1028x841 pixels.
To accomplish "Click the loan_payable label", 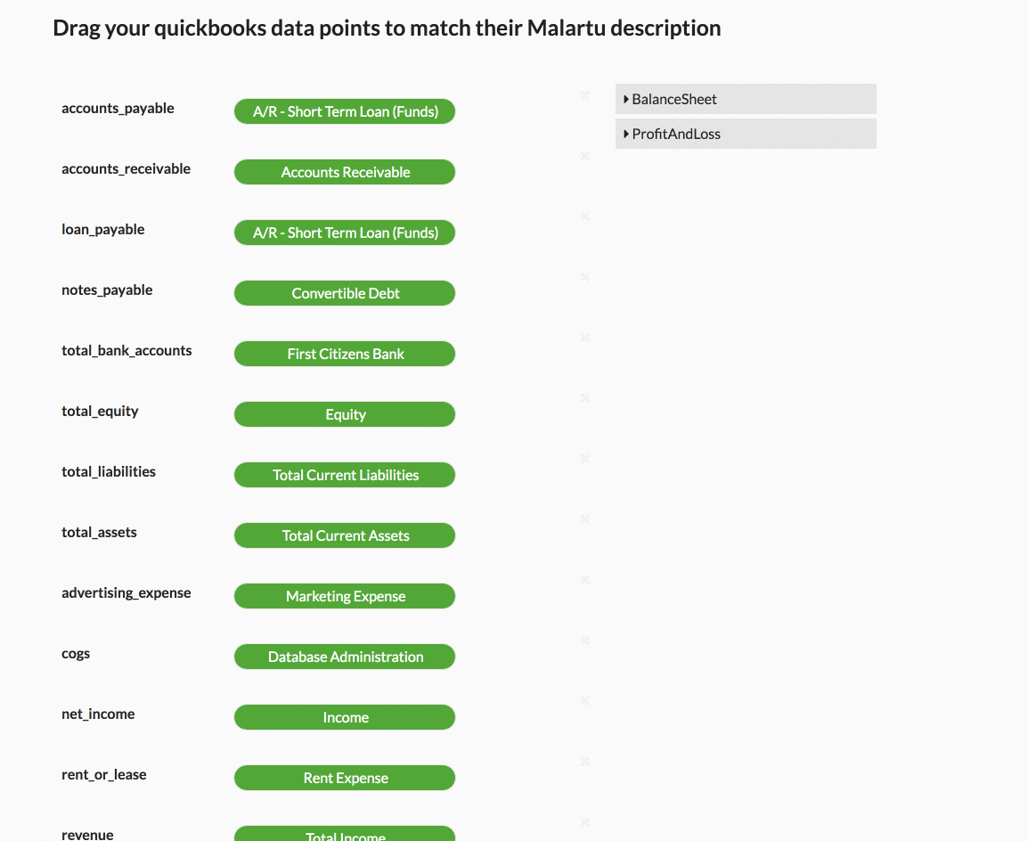I will [103, 230].
